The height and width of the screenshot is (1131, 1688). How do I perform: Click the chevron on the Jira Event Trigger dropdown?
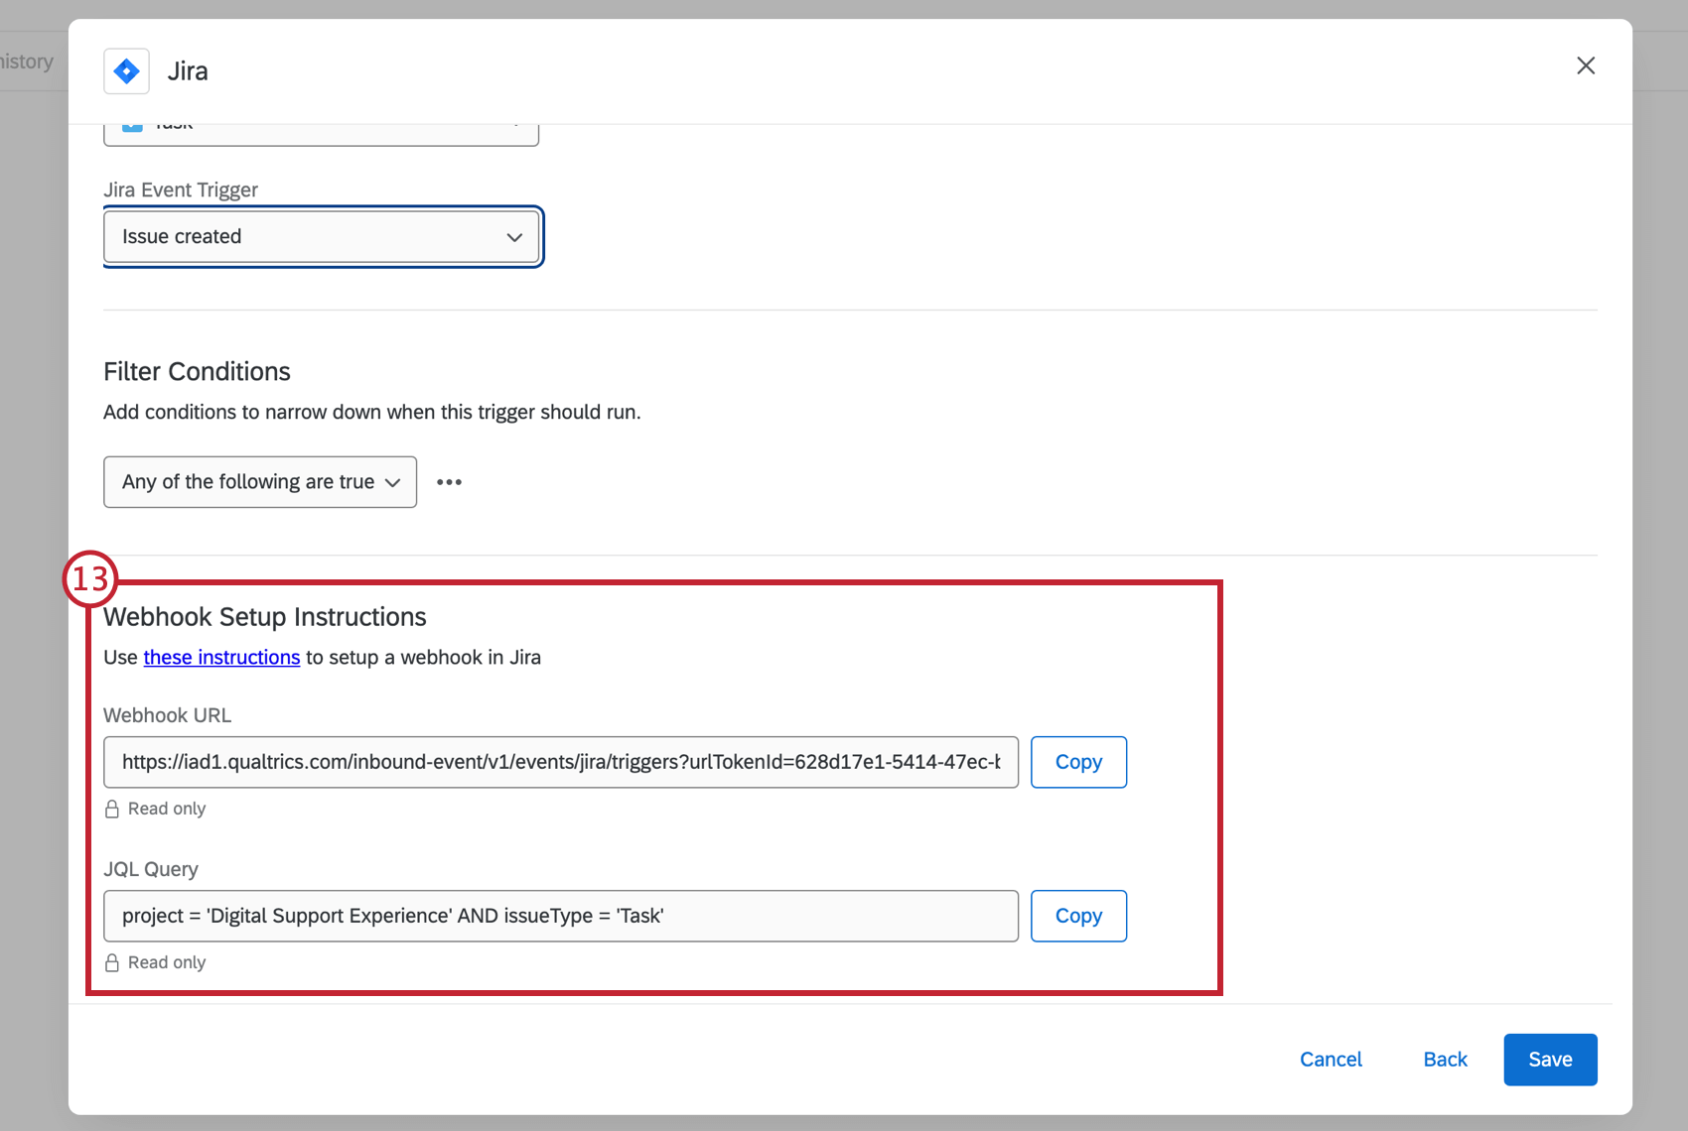tap(514, 237)
